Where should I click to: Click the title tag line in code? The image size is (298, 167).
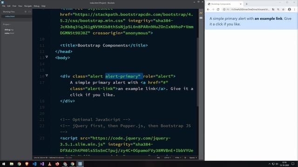tap(104, 45)
